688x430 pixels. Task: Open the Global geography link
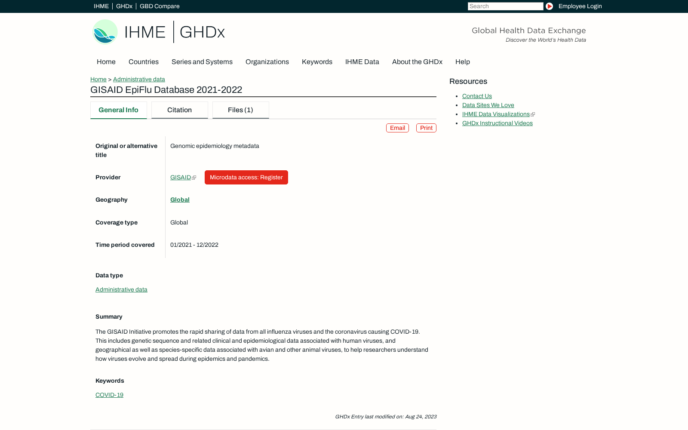coord(180,200)
